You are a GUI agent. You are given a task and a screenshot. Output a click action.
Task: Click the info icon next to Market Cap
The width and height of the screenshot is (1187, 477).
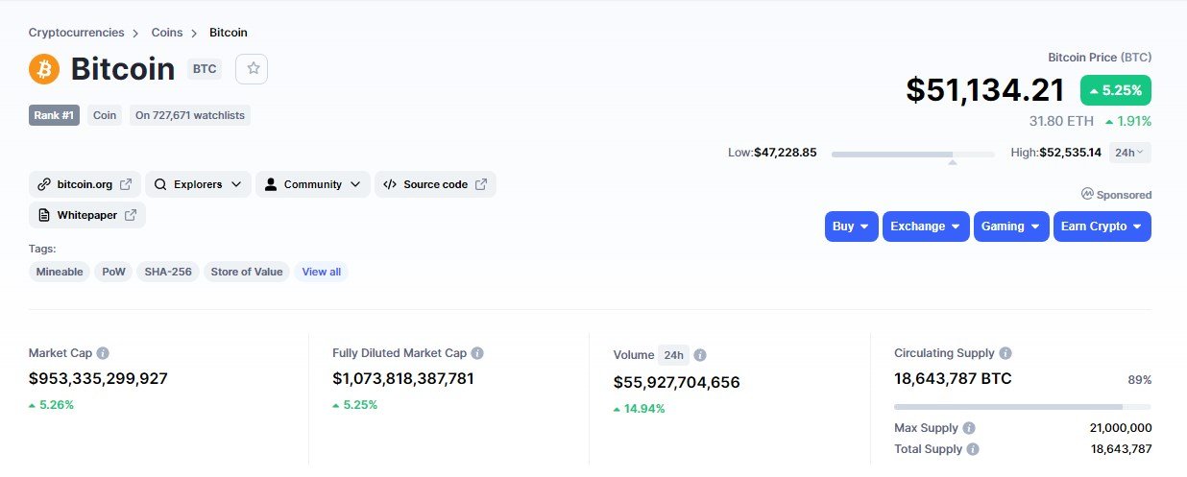pyautogui.click(x=103, y=353)
